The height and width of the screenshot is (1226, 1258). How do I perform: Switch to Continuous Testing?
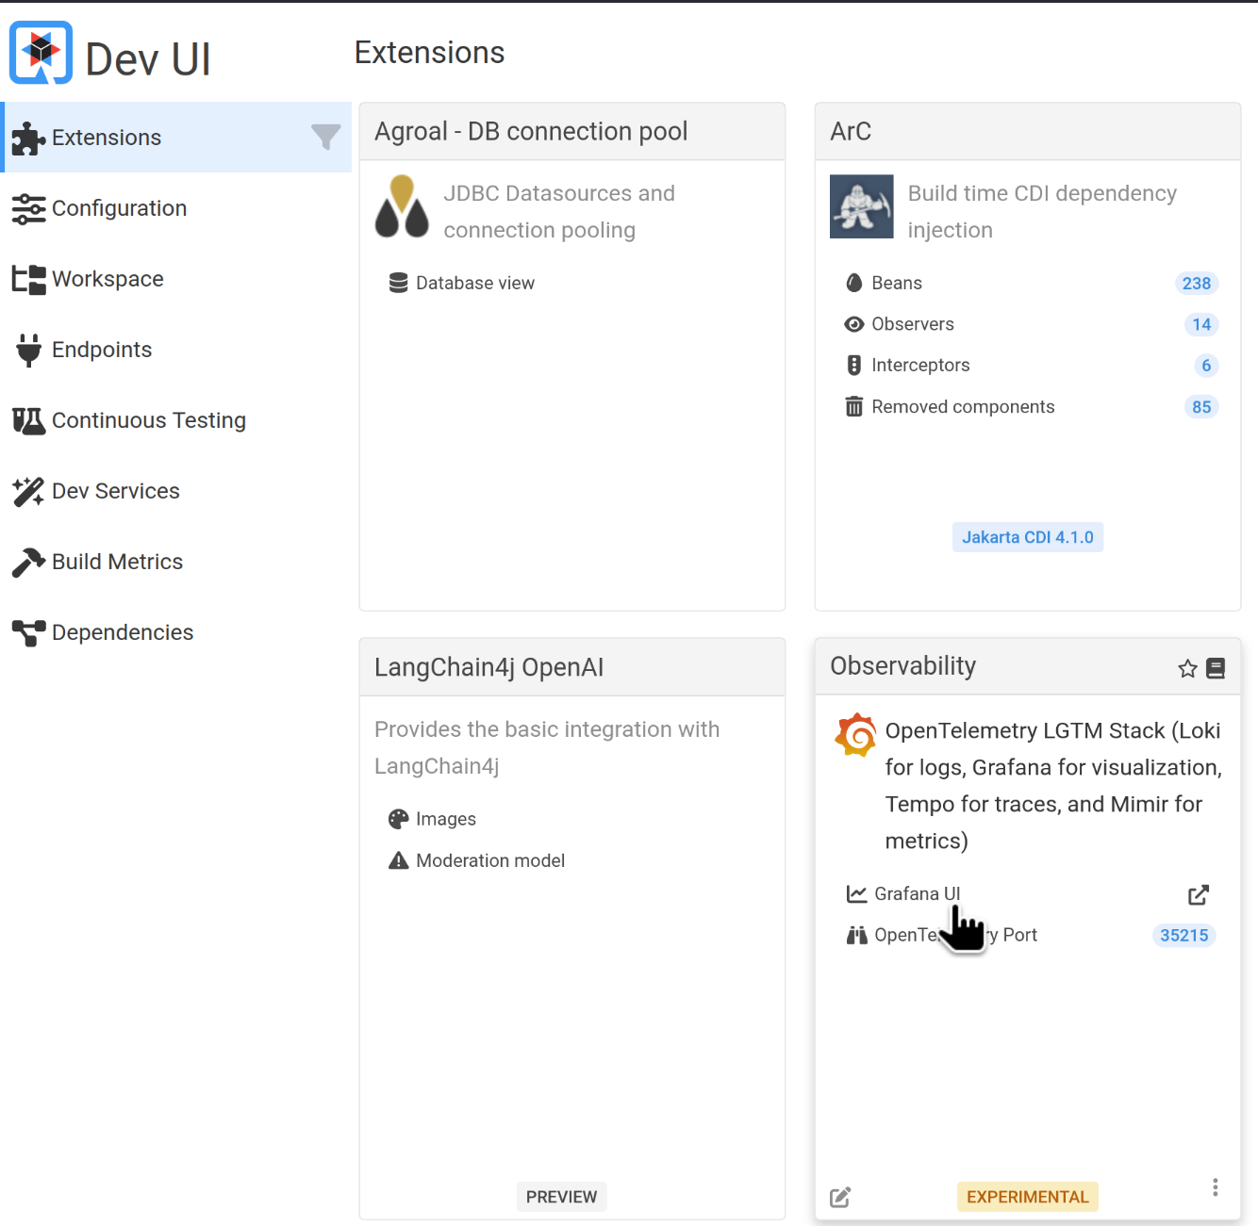point(148,420)
